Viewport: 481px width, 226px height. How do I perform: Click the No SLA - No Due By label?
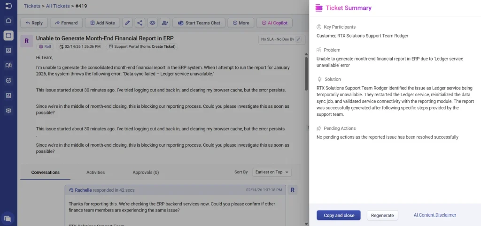[277, 39]
